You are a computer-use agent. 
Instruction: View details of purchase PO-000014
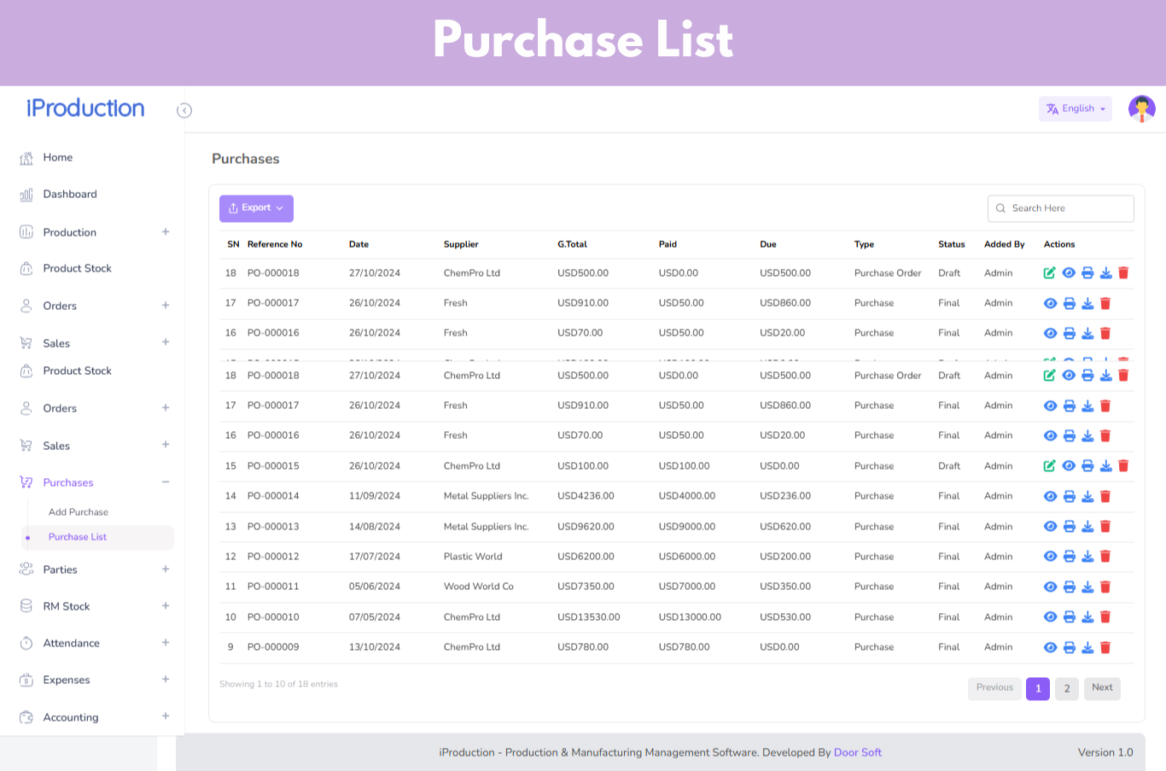click(1051, 496)
